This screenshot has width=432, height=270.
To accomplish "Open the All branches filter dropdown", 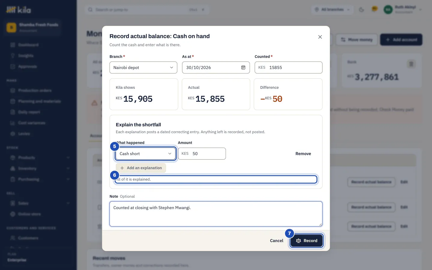I will [332, 10].
